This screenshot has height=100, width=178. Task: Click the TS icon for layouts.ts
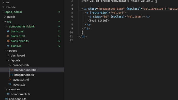point(10,85)
